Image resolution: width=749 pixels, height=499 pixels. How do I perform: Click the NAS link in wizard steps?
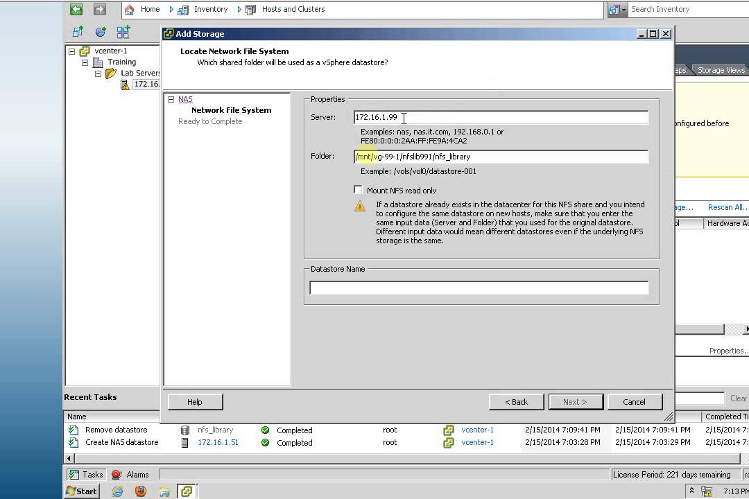(x=185, y=99)
